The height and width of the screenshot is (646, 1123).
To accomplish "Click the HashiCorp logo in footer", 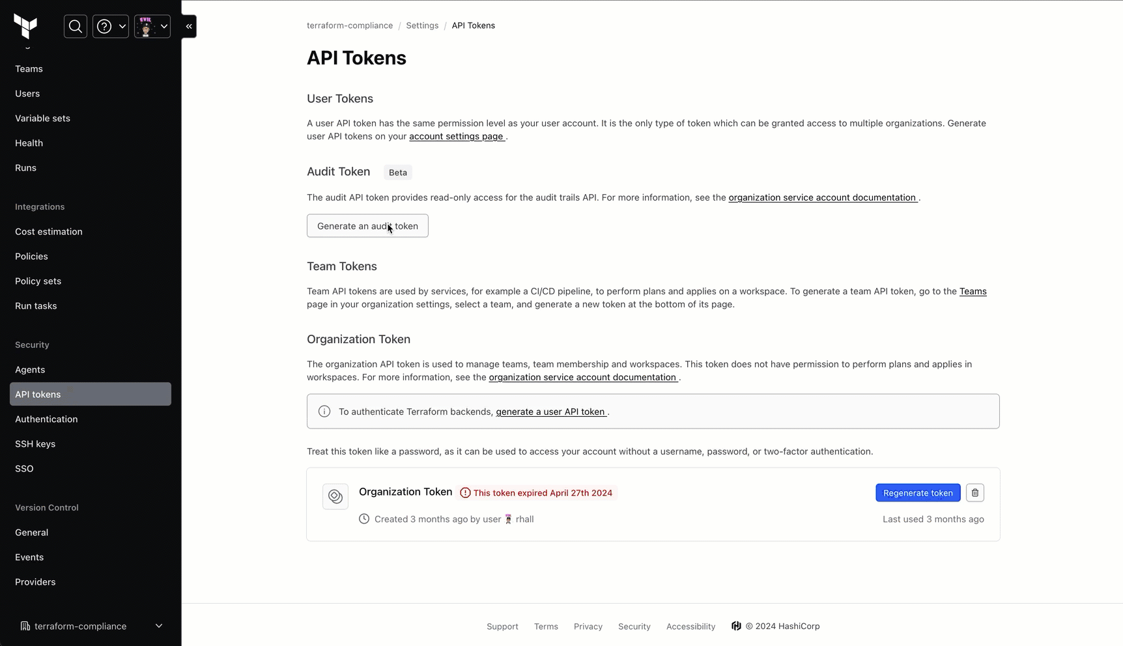I will (736, 626).
